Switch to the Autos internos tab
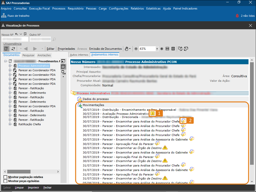The width and height of the screenshot is (256, 192). tap(79, 55)
